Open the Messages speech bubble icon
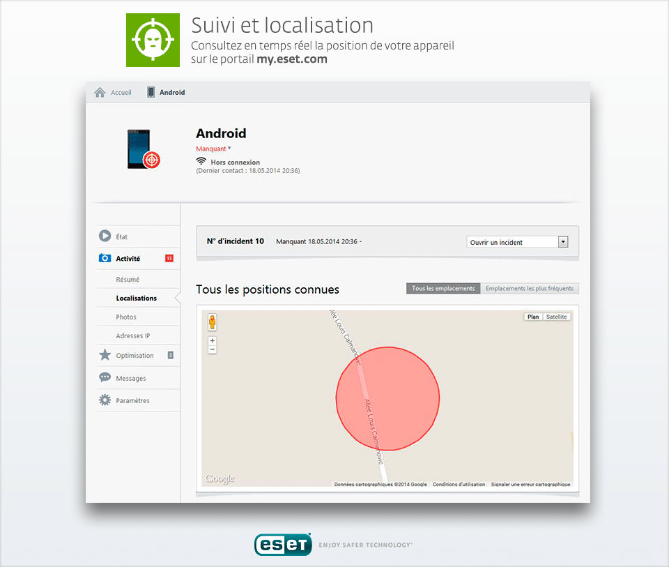The height and width of the screenshot is (567, 669). point(105,378)
